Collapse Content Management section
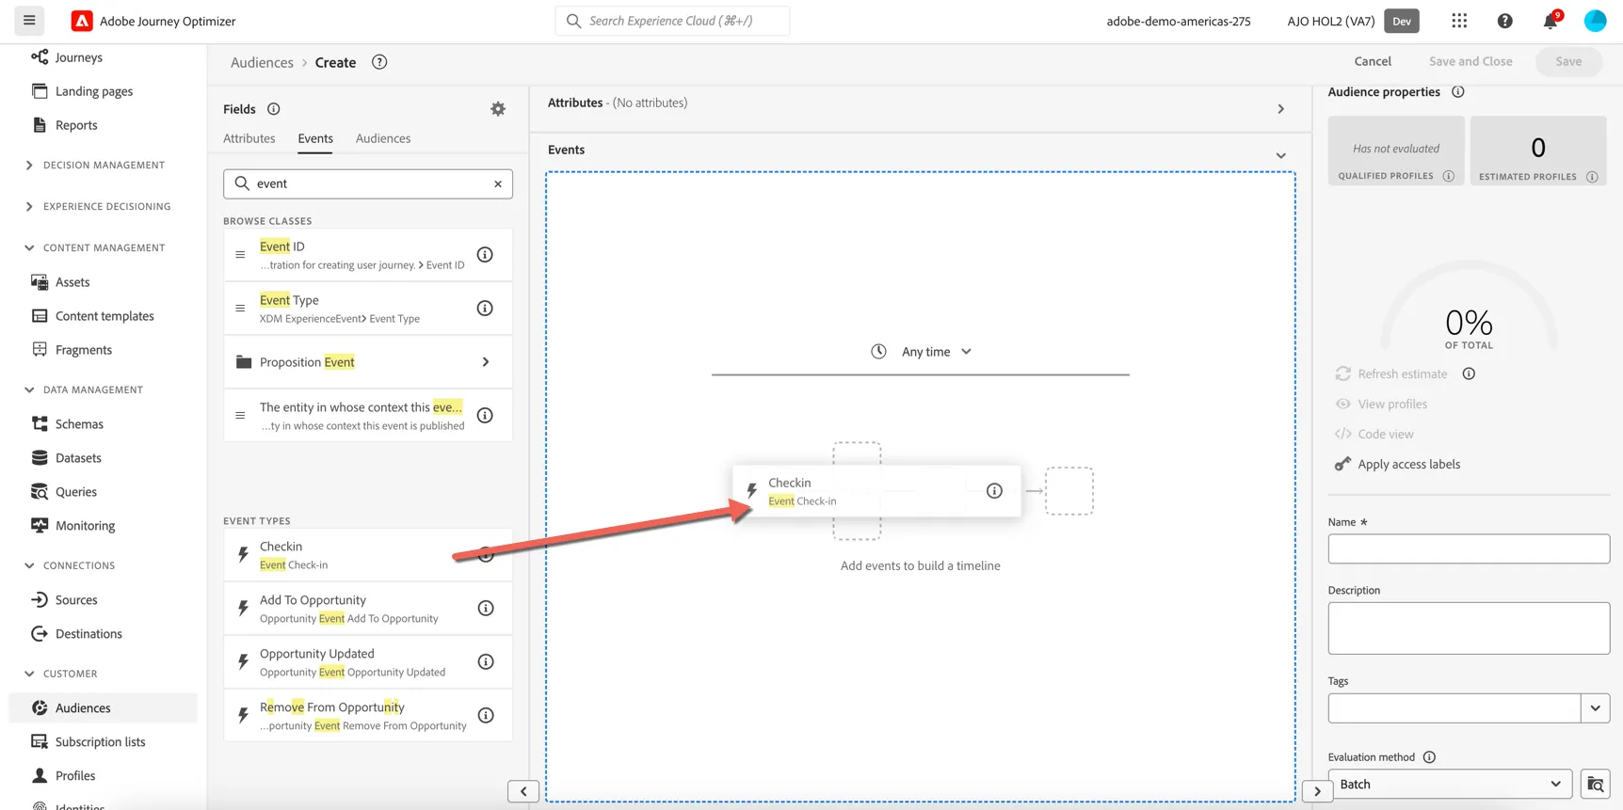This screenshot has width=1623, height=810. pyautogui.click(x=29, y=248)
